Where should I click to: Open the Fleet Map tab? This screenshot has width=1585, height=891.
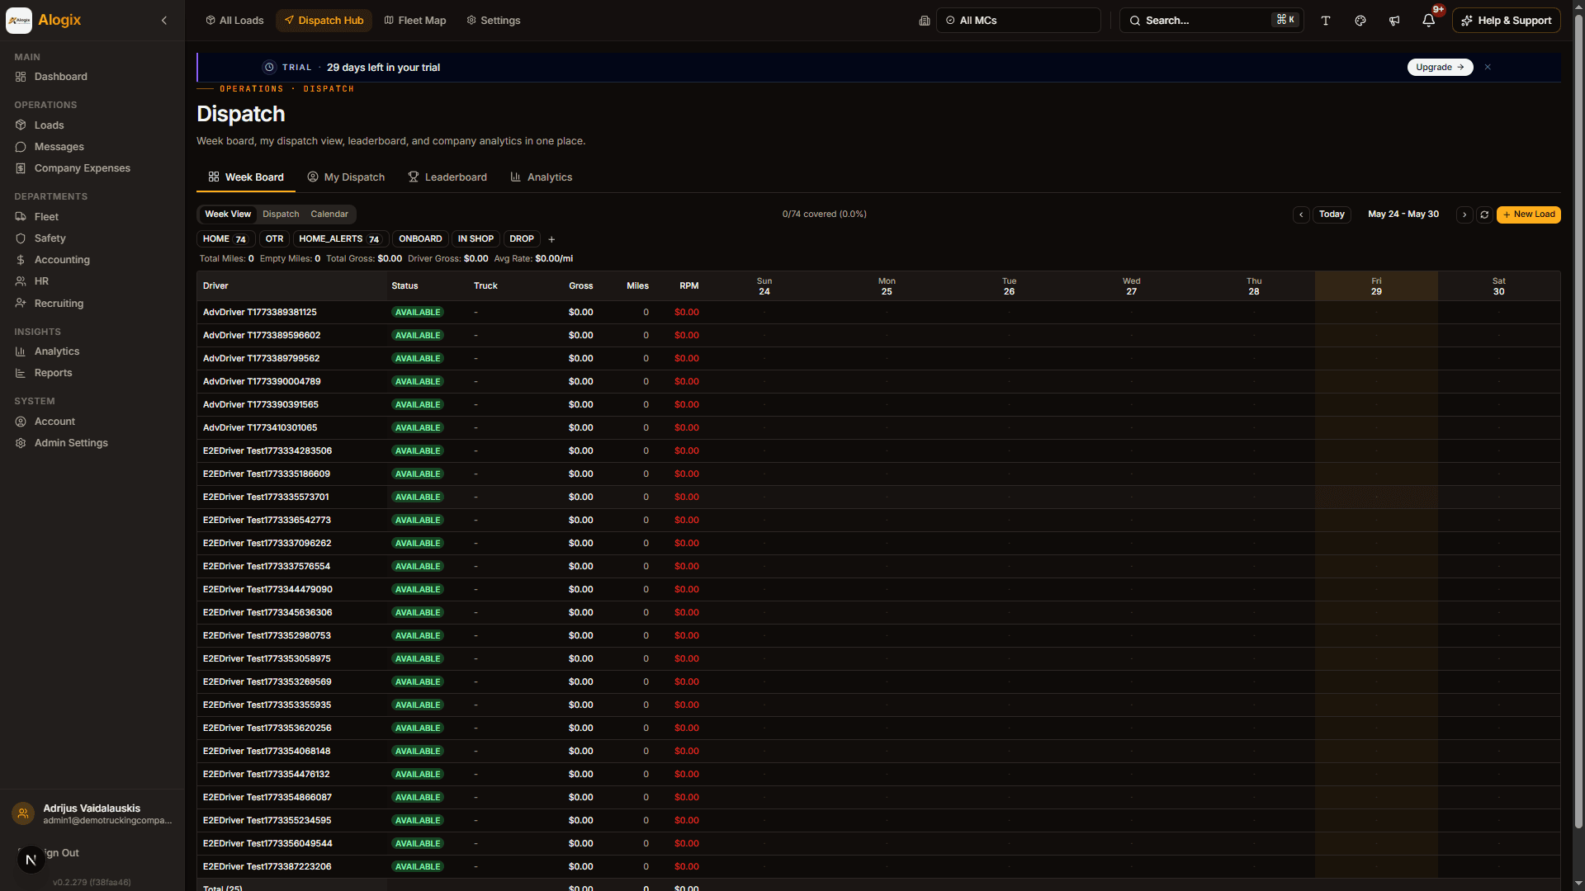(415, 21)
